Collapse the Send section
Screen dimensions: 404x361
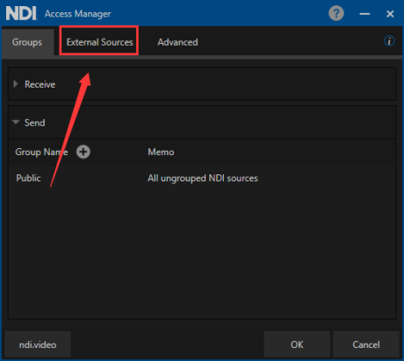tap(16, 122)
